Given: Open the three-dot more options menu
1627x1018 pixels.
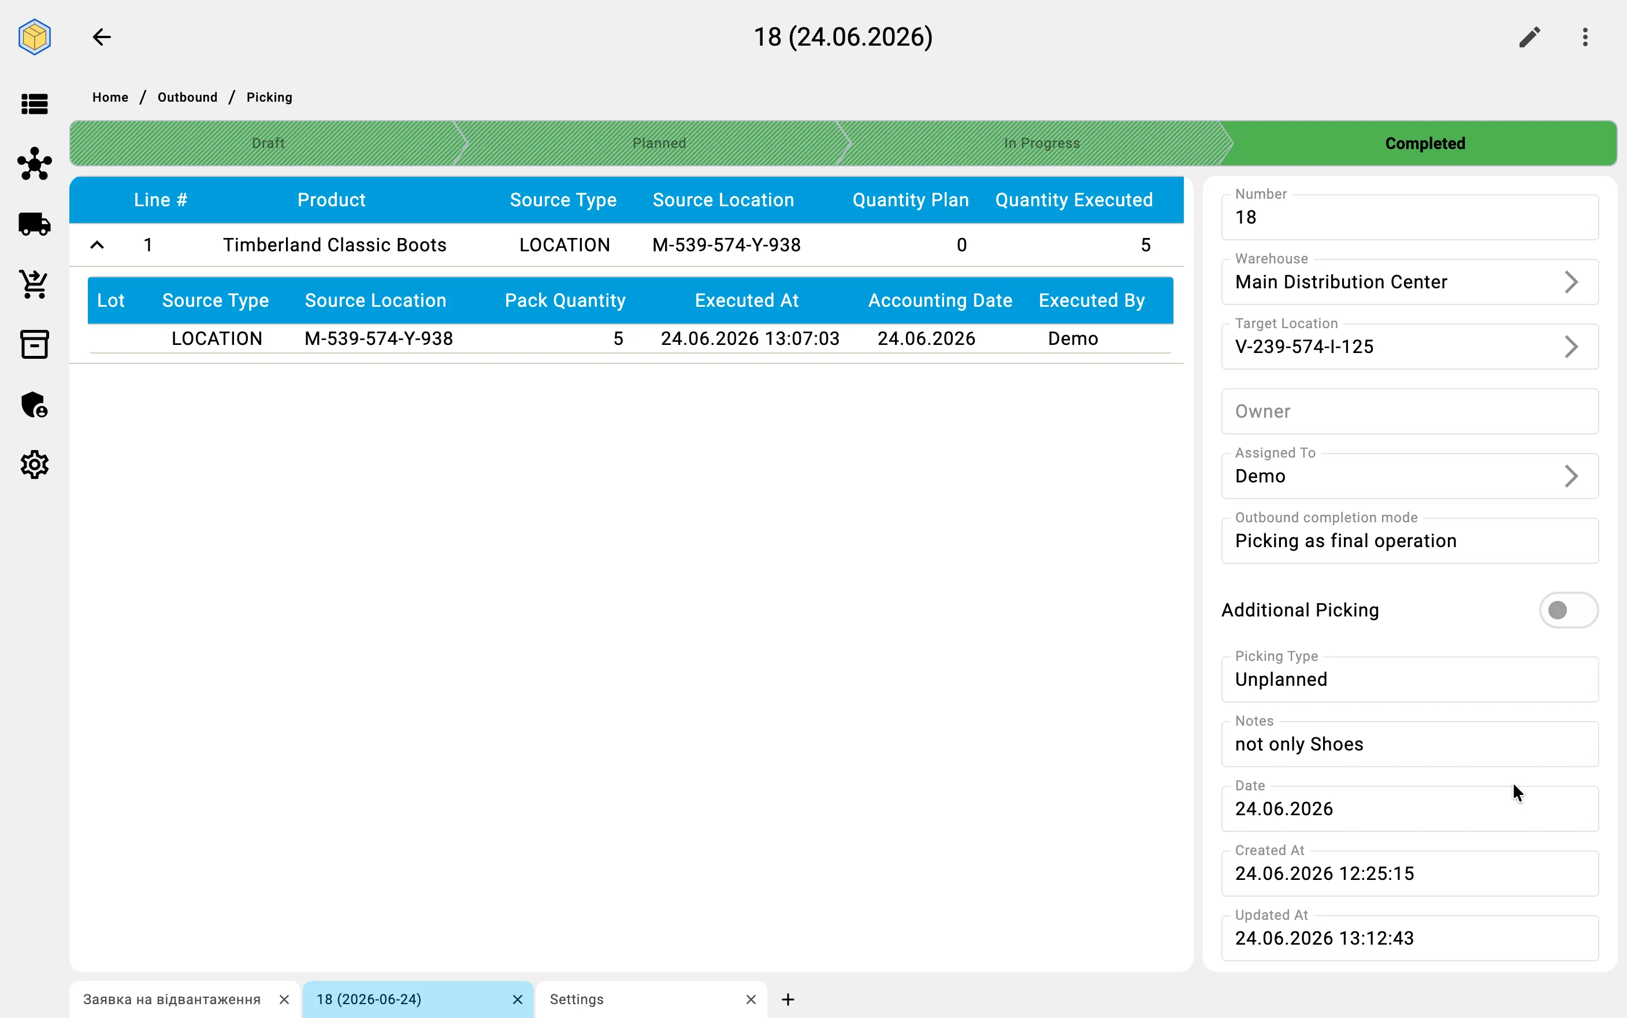Looking at the screenshot, I should pos(1585,37).
